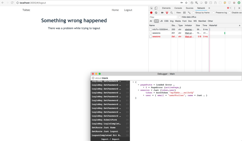
Task: Stop recording the network log
Action: pyautogui.click(x=151, y=13)
